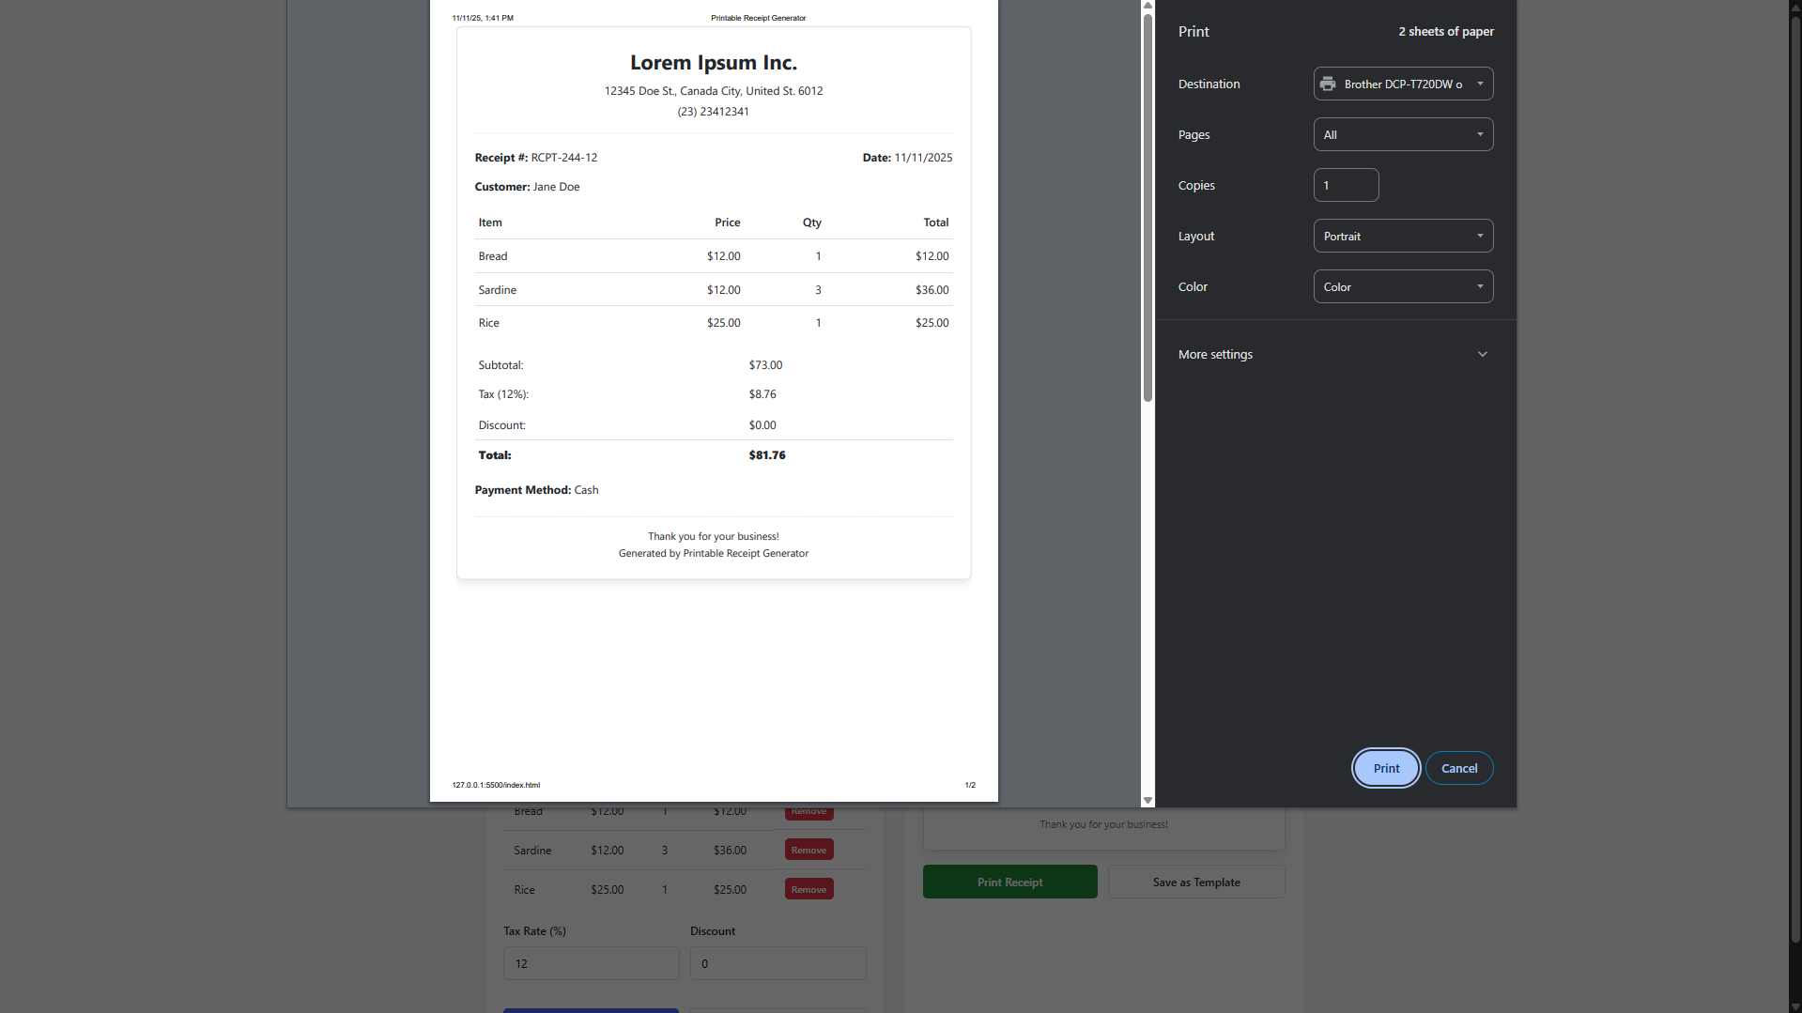
Task: Remove the Rice item row
Action: 809,890
